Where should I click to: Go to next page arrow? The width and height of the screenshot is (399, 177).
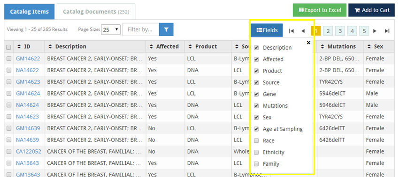[375, 31]
